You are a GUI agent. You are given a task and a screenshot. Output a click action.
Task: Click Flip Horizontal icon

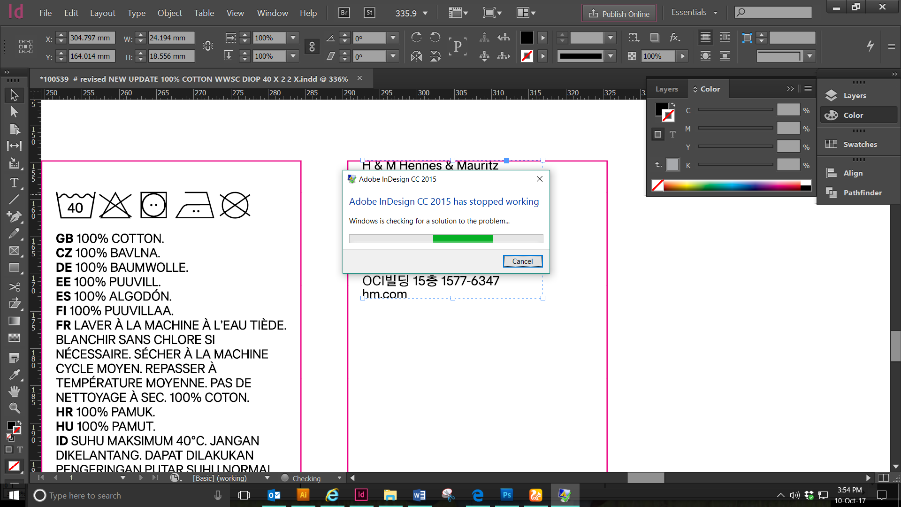coord(416,56)
